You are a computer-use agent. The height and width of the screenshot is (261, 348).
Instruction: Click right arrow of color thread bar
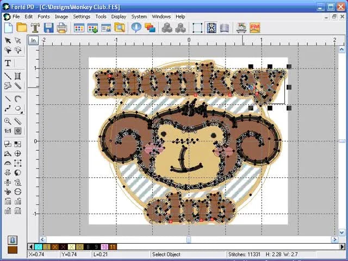(x=343, y=247)
